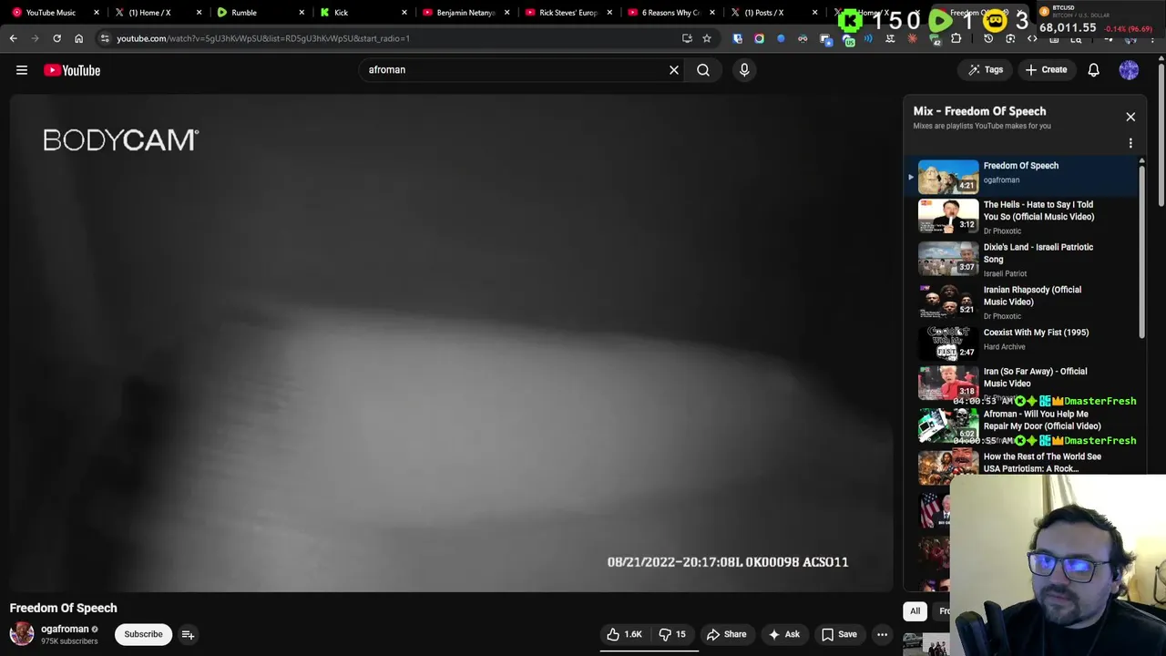Play Freedom Of Speech in the mix list
The image size is (1166, 656).
[1022, 176]
